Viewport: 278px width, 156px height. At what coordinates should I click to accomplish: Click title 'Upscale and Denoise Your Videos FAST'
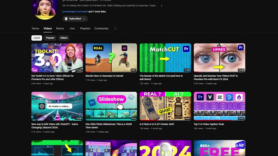(x=216, y=78)
